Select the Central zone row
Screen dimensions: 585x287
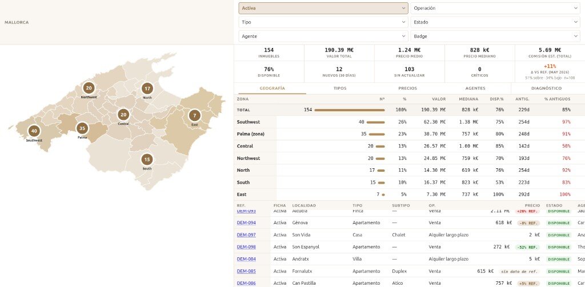[x=409, y=146]
